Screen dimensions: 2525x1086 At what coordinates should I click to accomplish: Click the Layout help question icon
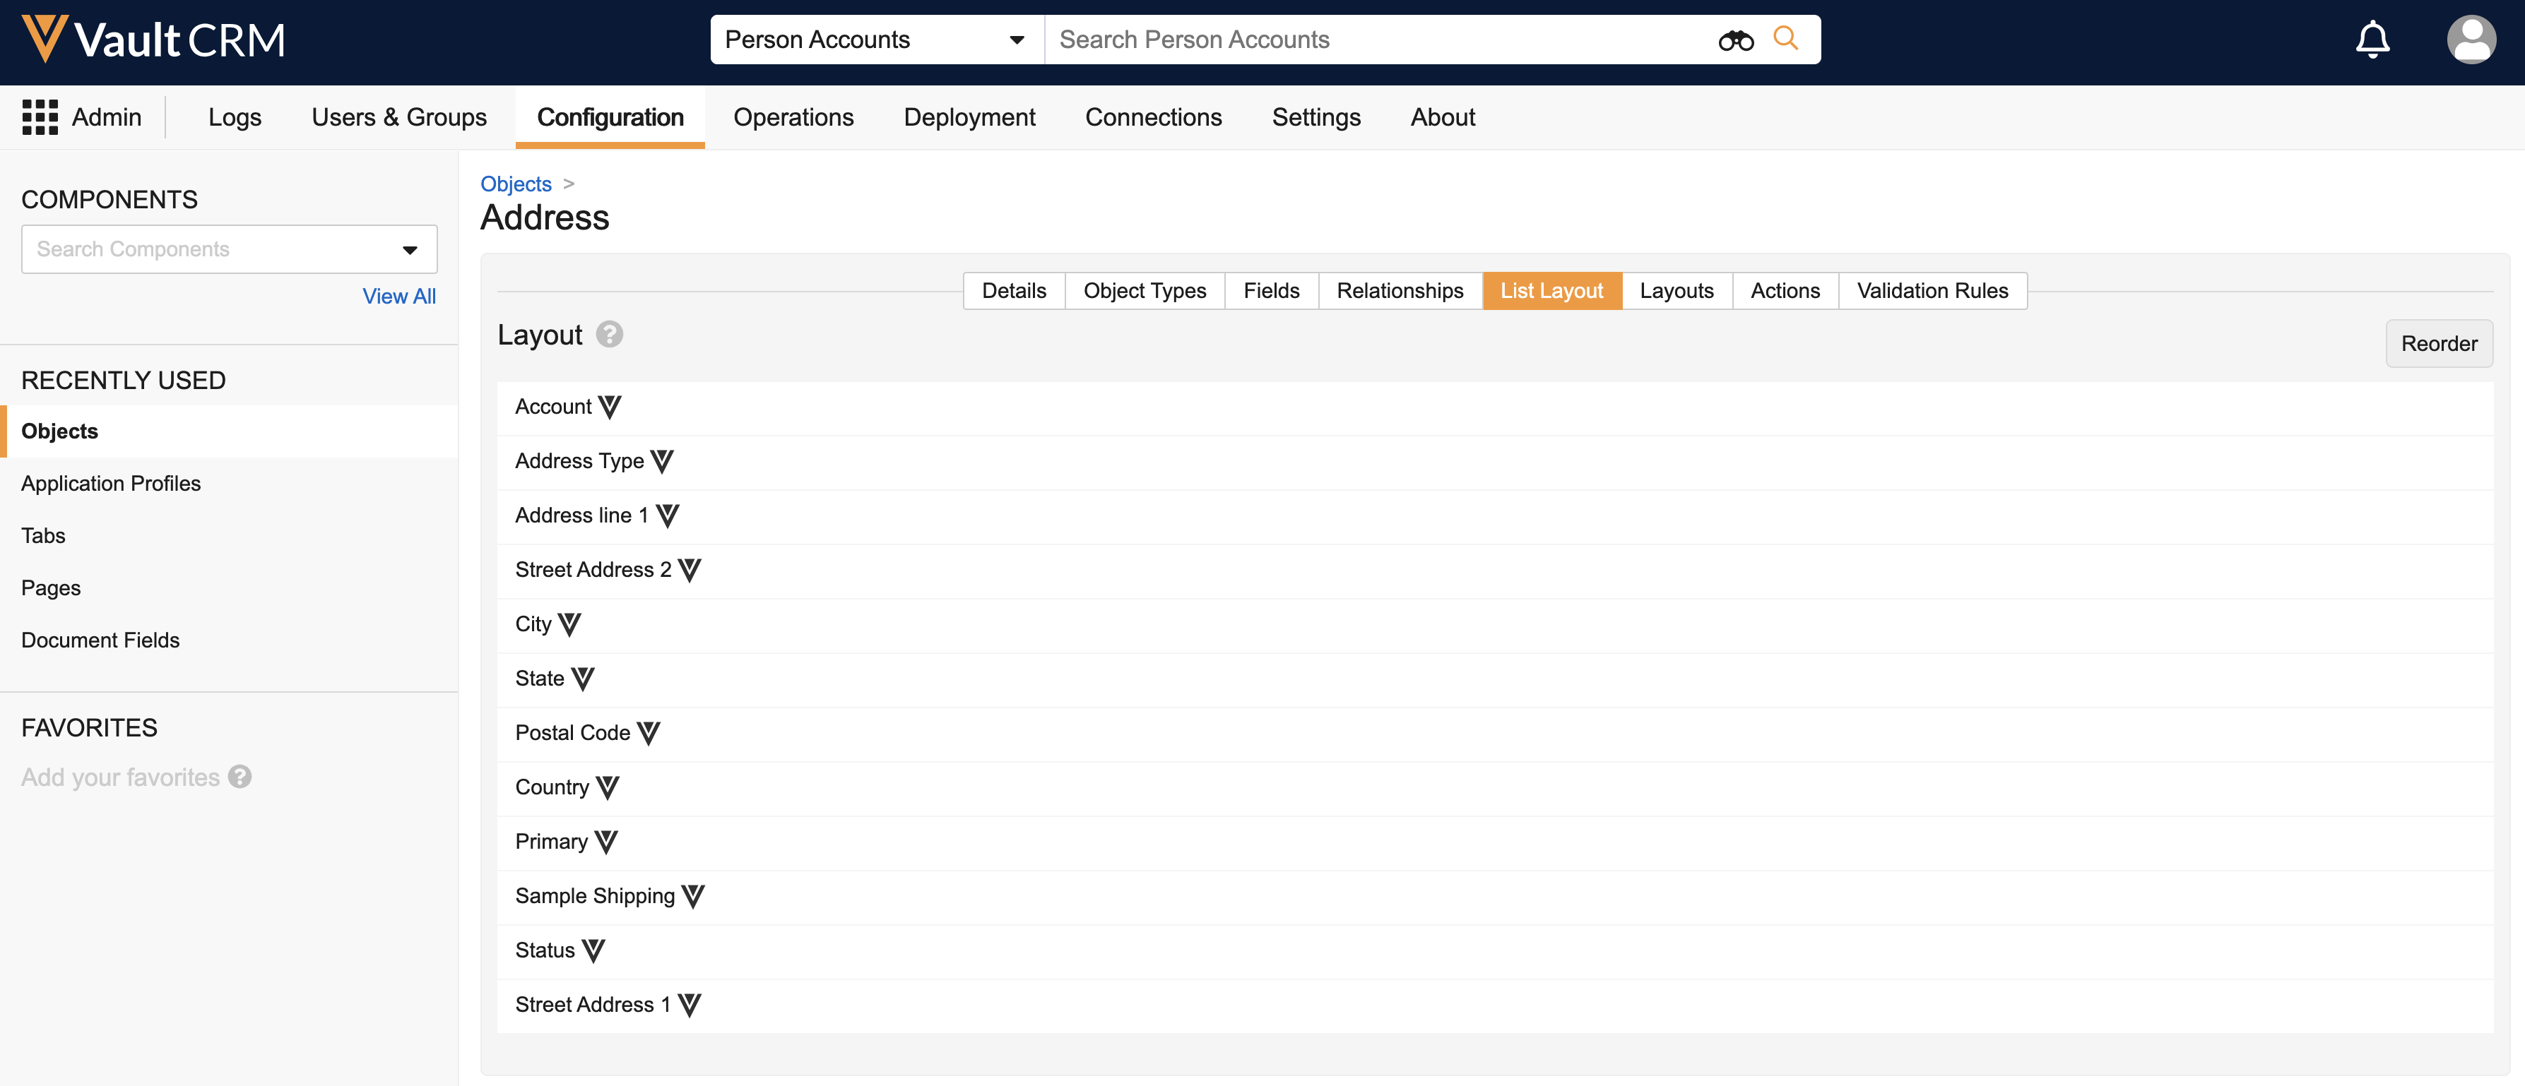[610, 335]
